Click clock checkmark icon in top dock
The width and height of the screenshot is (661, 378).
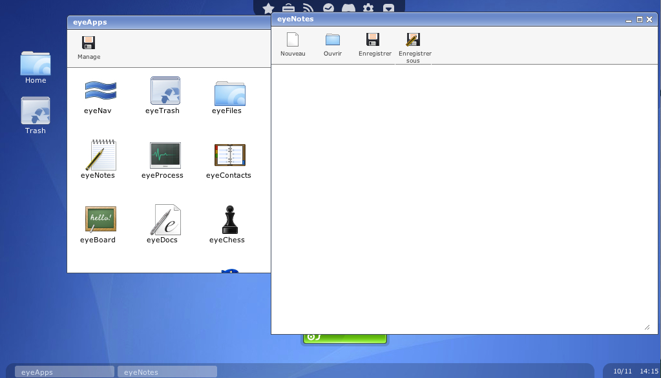[328, 8]
